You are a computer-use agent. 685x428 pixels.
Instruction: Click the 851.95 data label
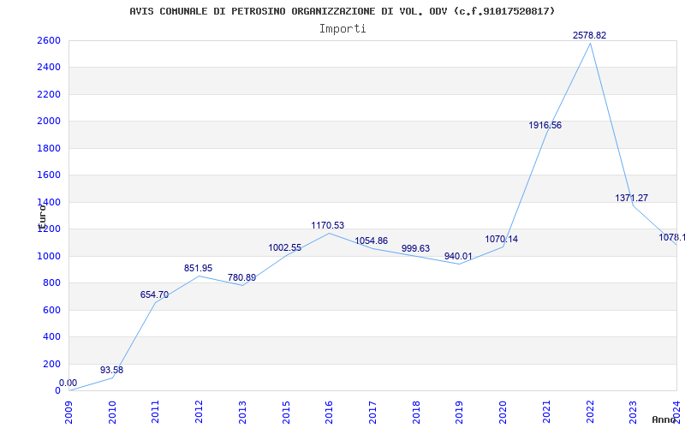click(198, 269)
